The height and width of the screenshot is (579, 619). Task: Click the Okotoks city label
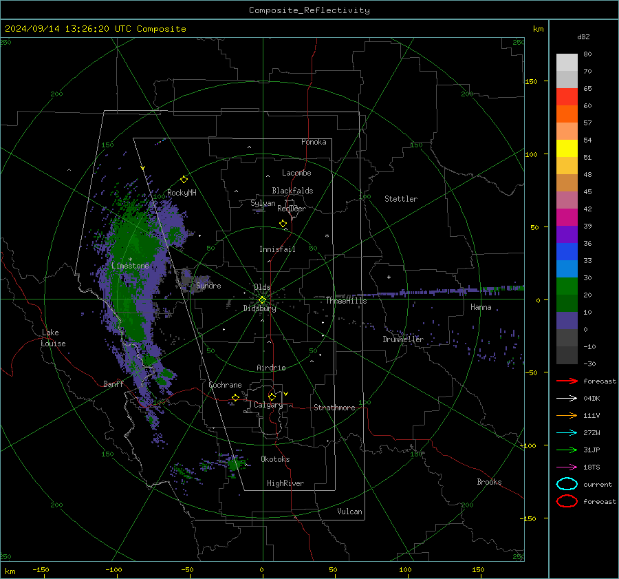coord(275,459)
